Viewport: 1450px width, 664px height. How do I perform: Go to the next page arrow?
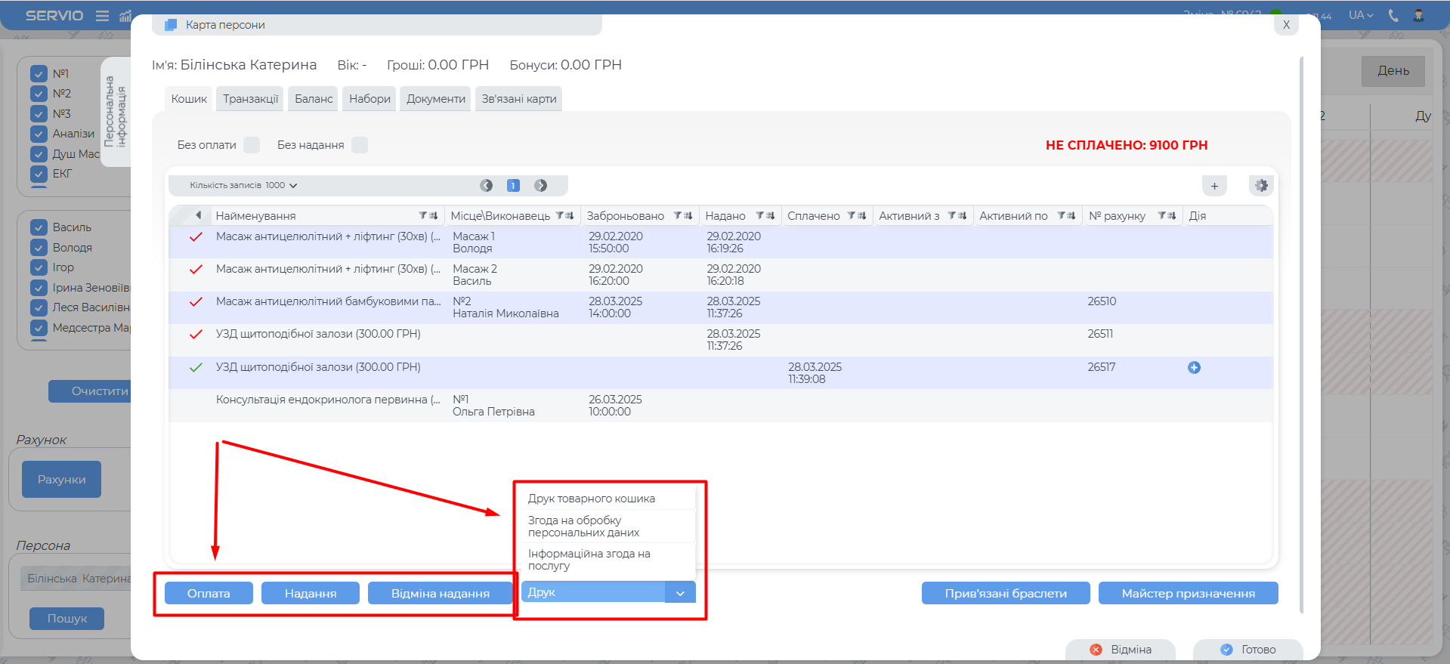541,186
